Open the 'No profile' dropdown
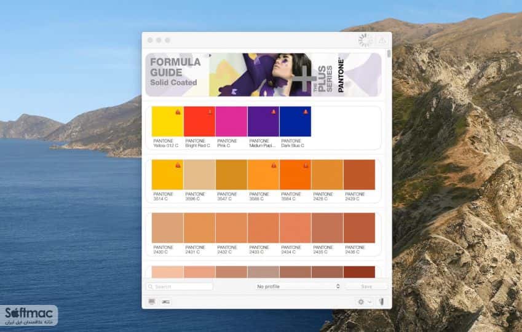Image resolution: width=522 pixels, height=332 pixels. [x=298, y=287]
